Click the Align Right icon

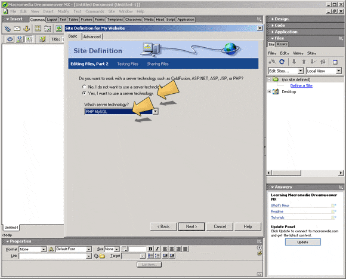[178, 249]
